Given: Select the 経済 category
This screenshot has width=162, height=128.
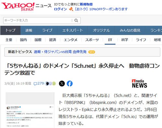Looking at the screenshot, I should click(52, 40).
